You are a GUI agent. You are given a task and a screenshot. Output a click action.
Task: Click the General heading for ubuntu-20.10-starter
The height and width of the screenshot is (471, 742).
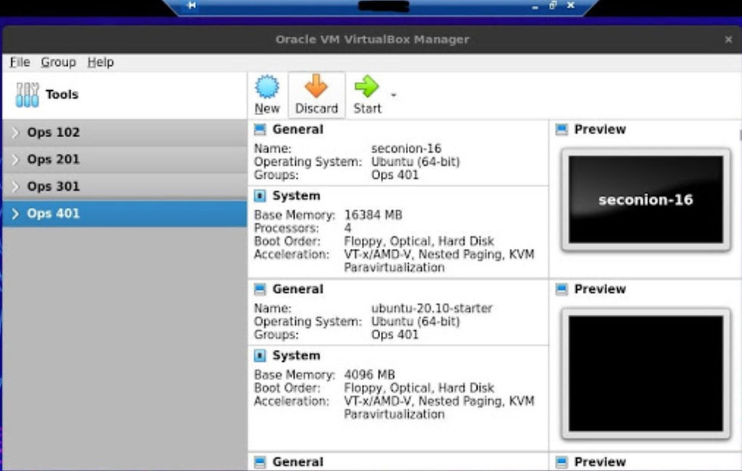pos(298,289)
